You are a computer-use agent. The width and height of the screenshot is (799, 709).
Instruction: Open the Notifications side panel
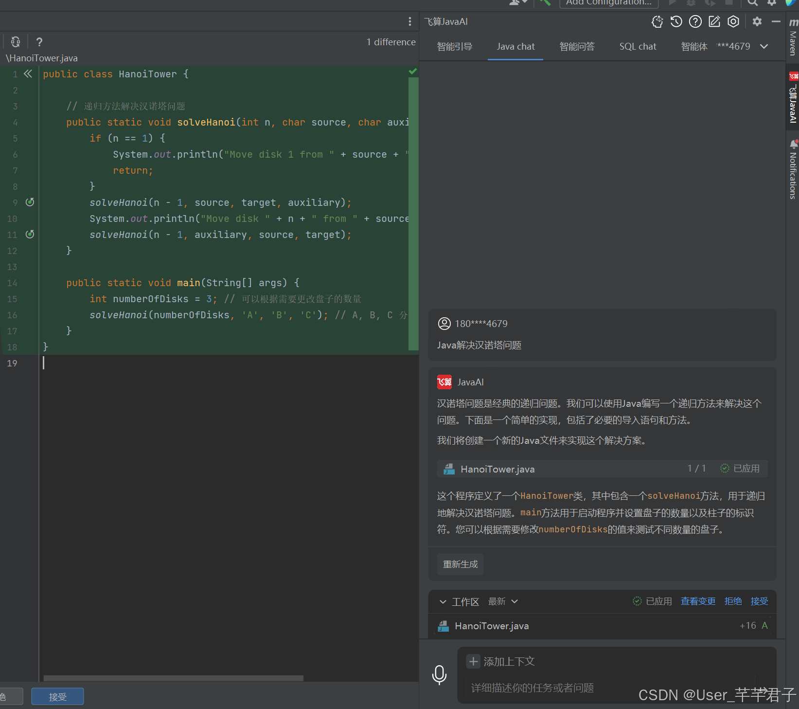pyautogui.click(x=793, y=170)
